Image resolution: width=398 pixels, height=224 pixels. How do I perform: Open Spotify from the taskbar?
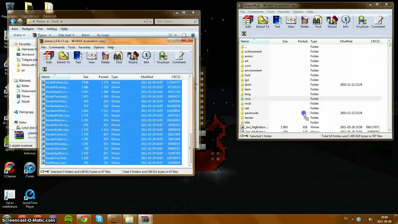click(x=68, y=219)
